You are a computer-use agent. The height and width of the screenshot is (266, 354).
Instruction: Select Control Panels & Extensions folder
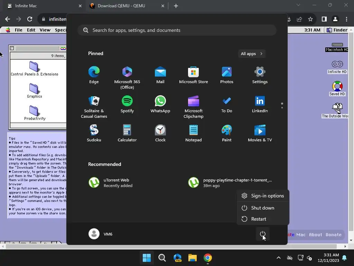point(34,69)
